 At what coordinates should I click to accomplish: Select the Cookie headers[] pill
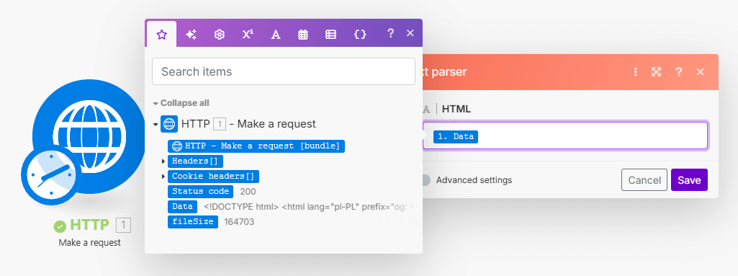click(x=213, y=176)
